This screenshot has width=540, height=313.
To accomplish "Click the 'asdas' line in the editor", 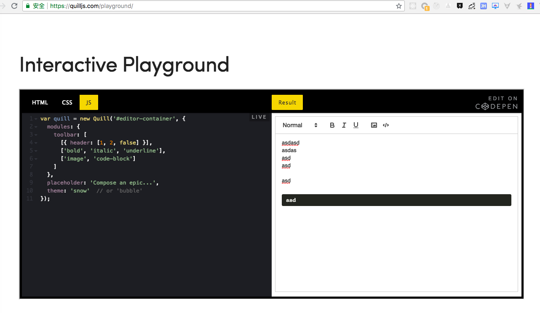I will coord(289,150).
